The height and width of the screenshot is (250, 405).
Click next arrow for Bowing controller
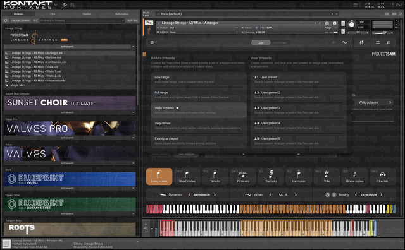point(381,195)
